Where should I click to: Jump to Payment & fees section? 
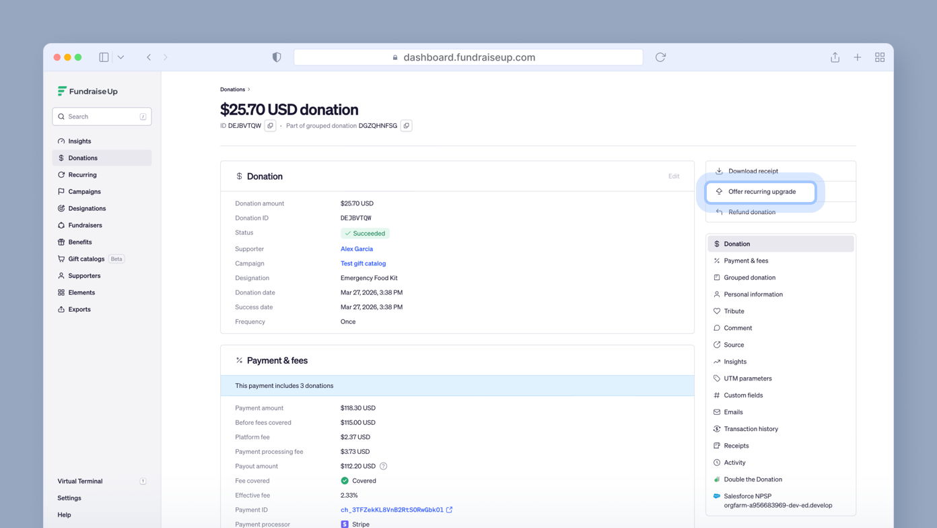coord(781,261)
